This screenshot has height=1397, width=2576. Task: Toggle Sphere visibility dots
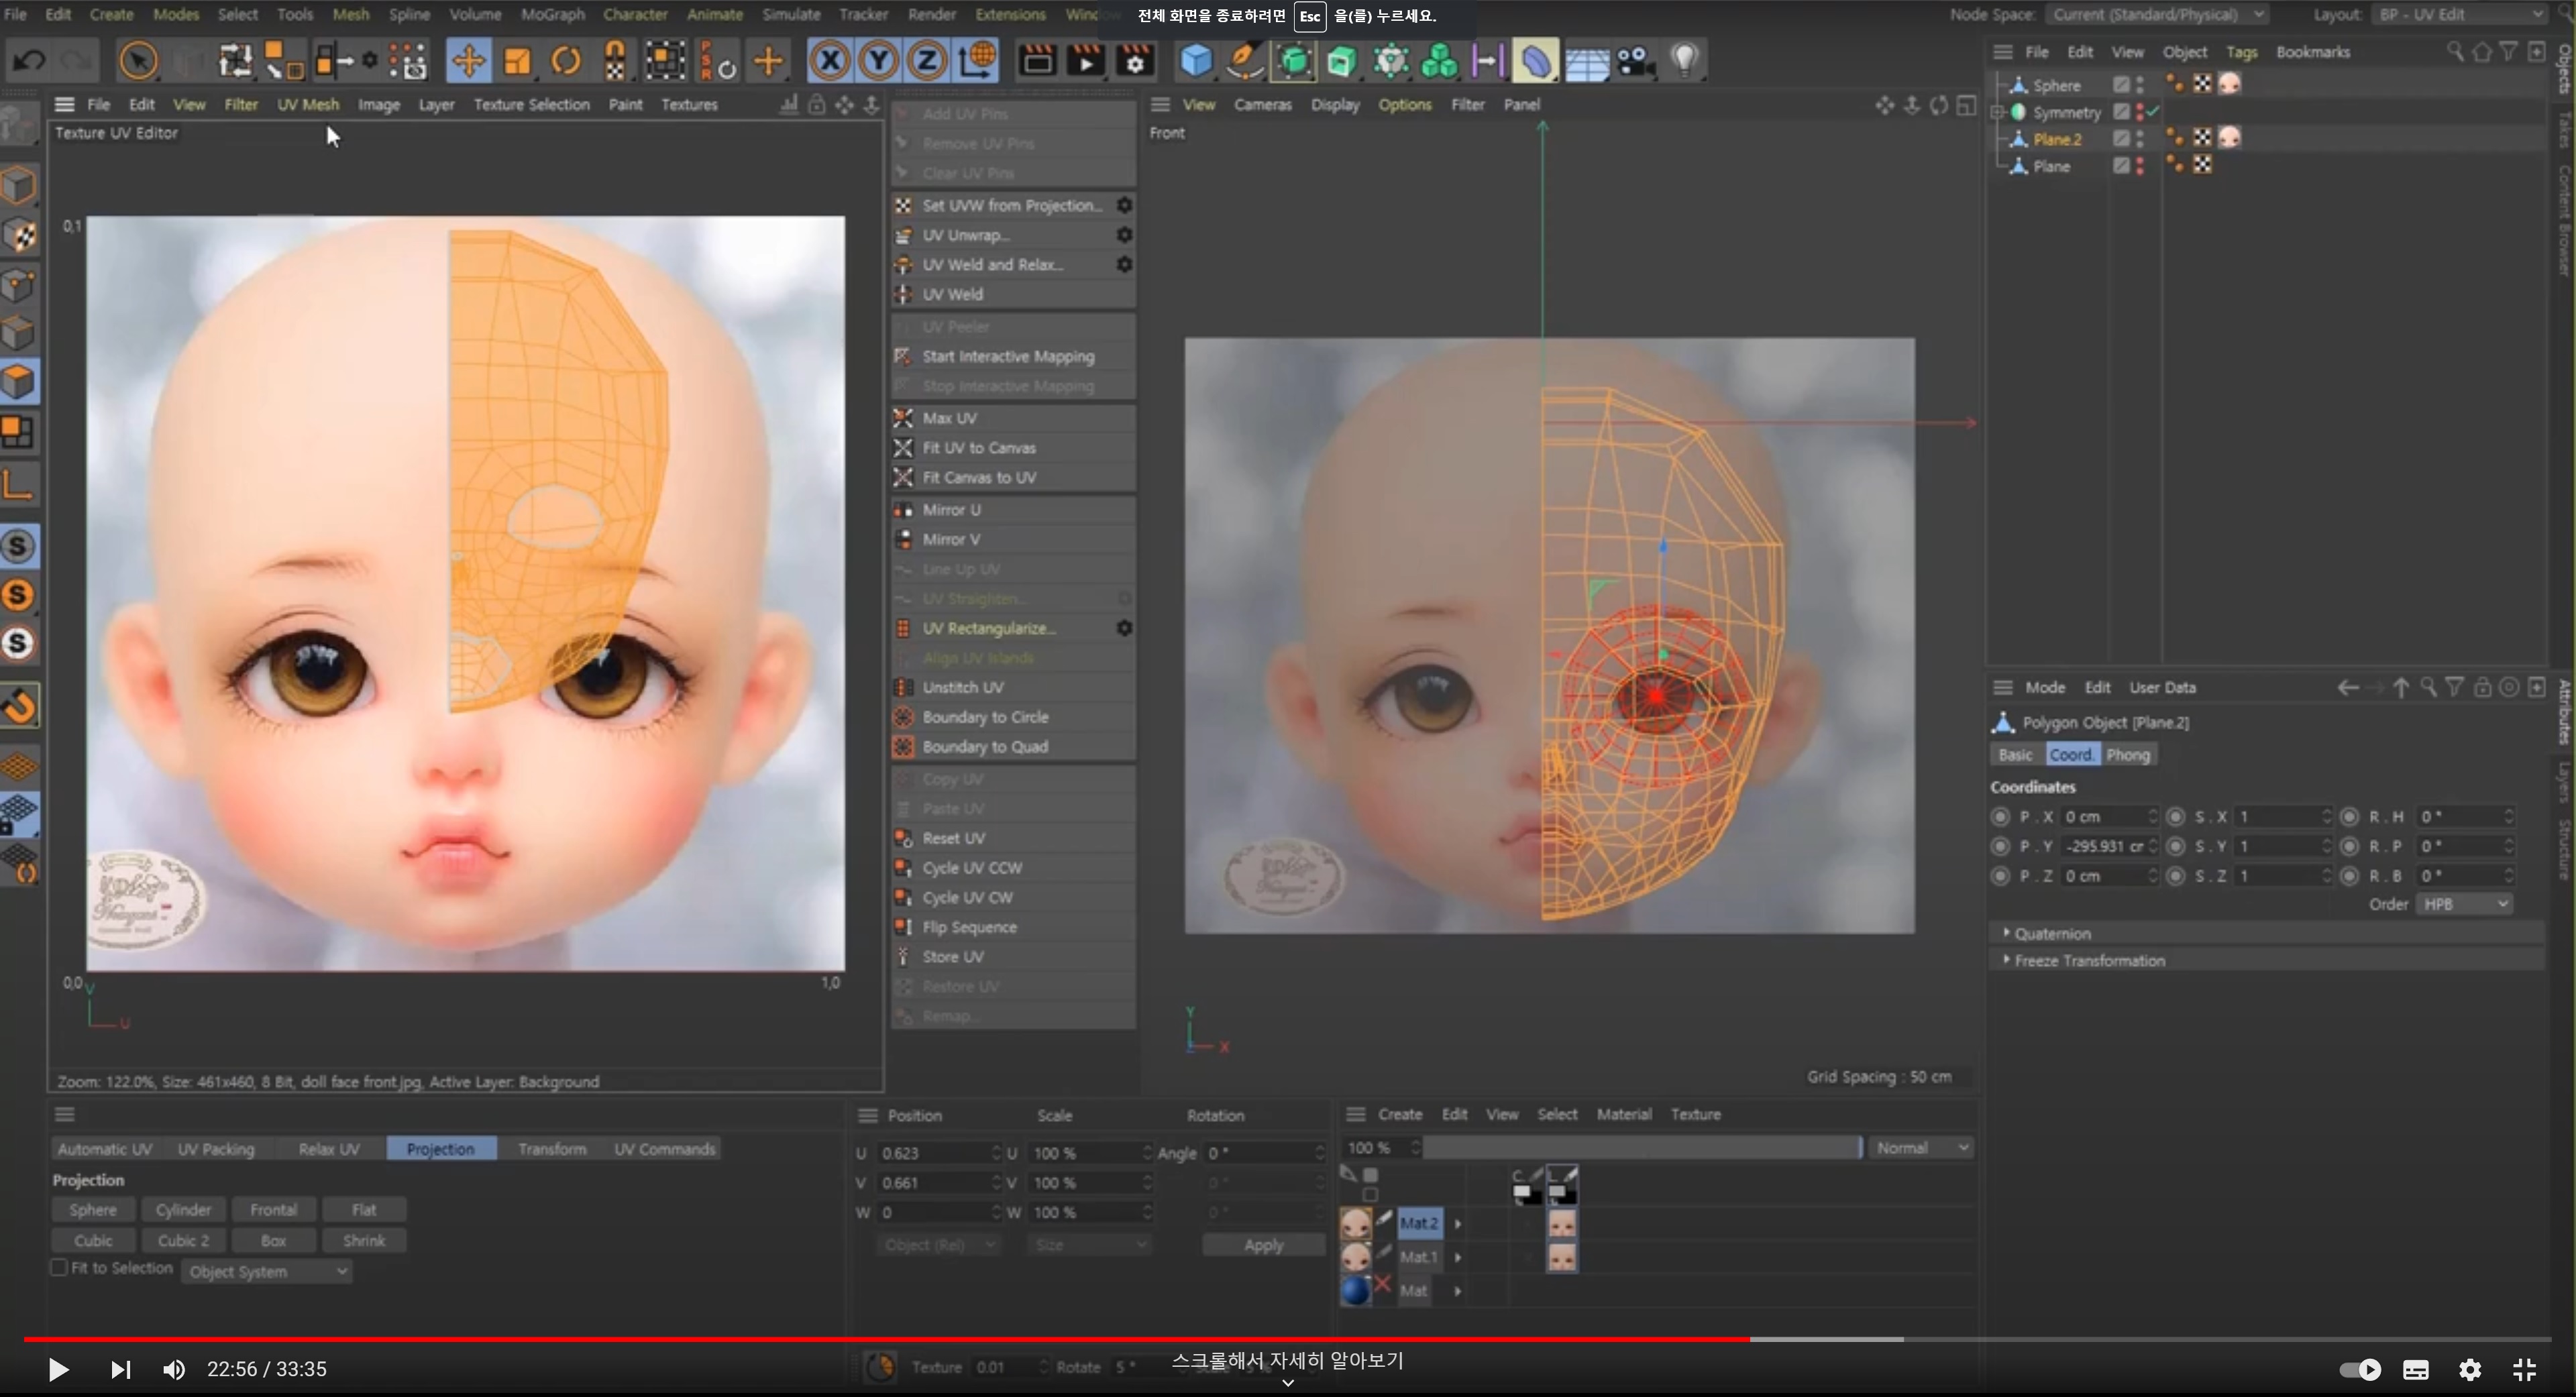click(x=2139, y=84)
